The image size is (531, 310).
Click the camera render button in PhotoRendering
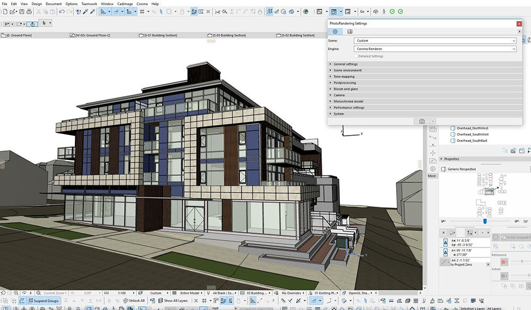(x=422, y=121)
